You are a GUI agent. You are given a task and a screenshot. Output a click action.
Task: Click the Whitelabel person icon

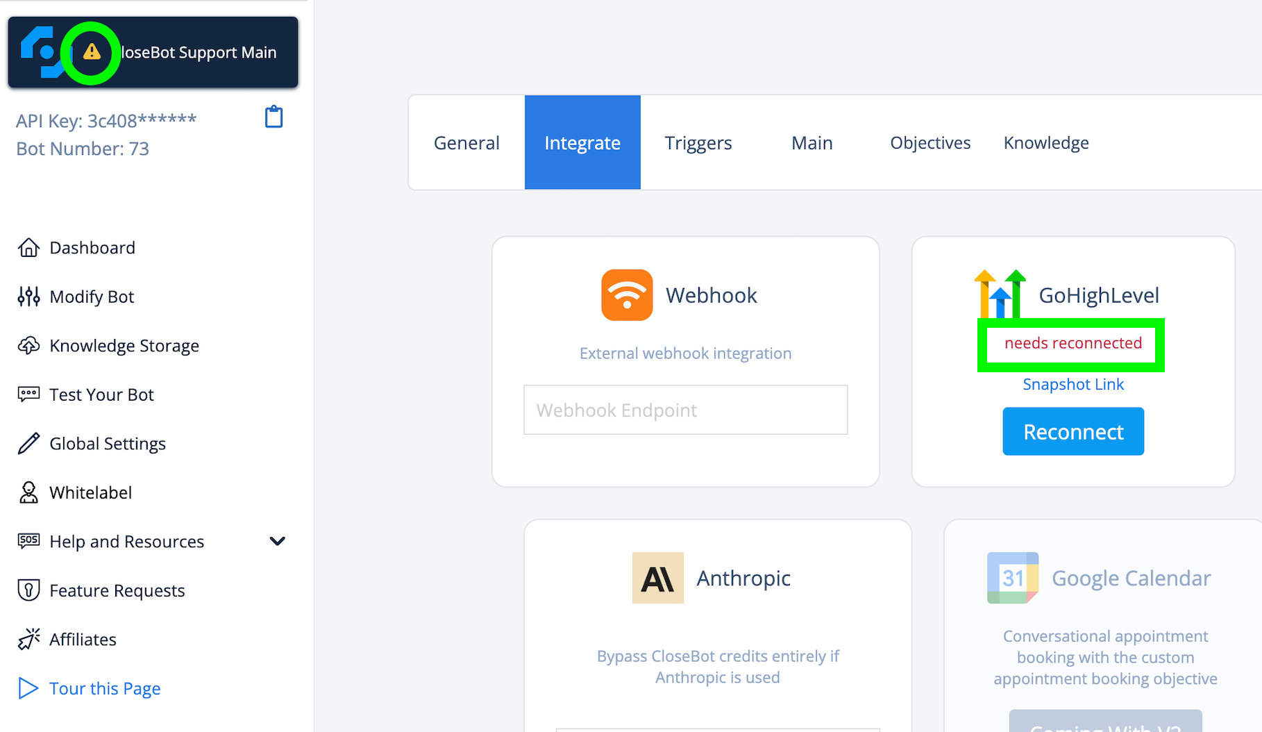28,492
